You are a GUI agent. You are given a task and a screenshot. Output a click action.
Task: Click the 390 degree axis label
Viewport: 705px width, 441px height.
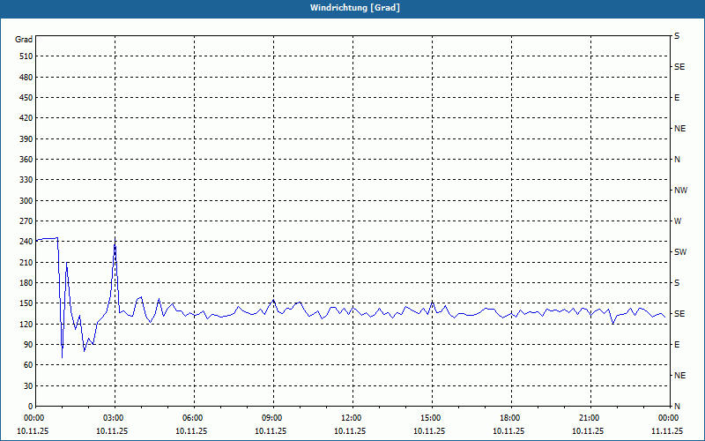pyautogui.click(x=26, y=139)
